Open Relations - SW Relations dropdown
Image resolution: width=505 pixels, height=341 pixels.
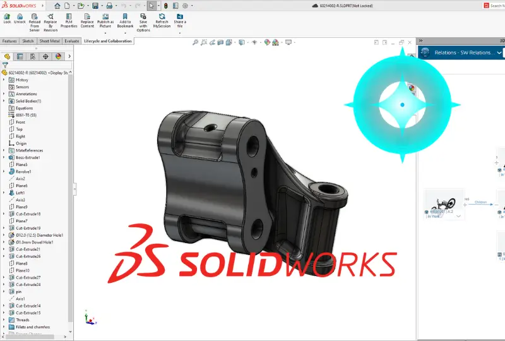click(x=499, y=52)
